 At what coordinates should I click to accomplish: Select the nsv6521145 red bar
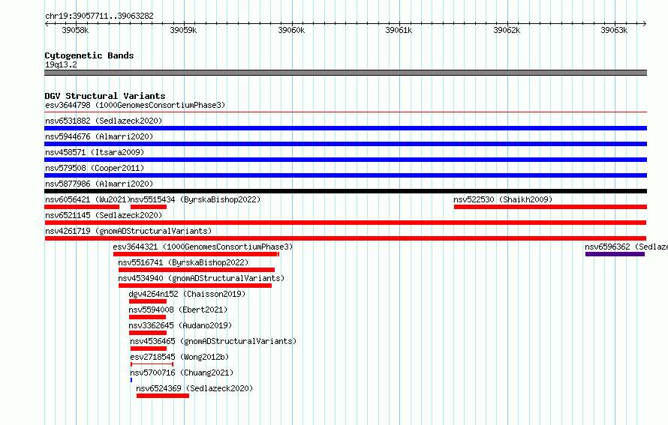point(345,223)
